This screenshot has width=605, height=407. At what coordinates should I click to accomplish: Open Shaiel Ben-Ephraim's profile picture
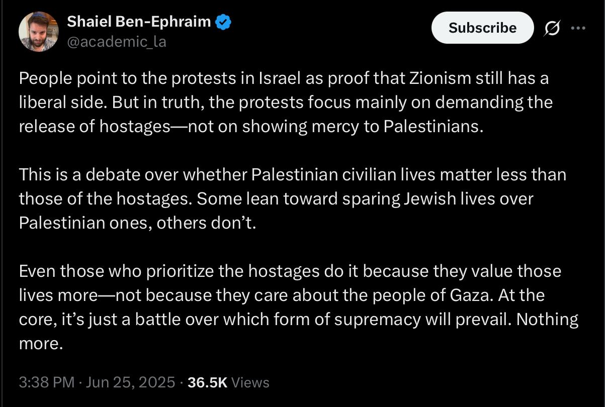39,31
